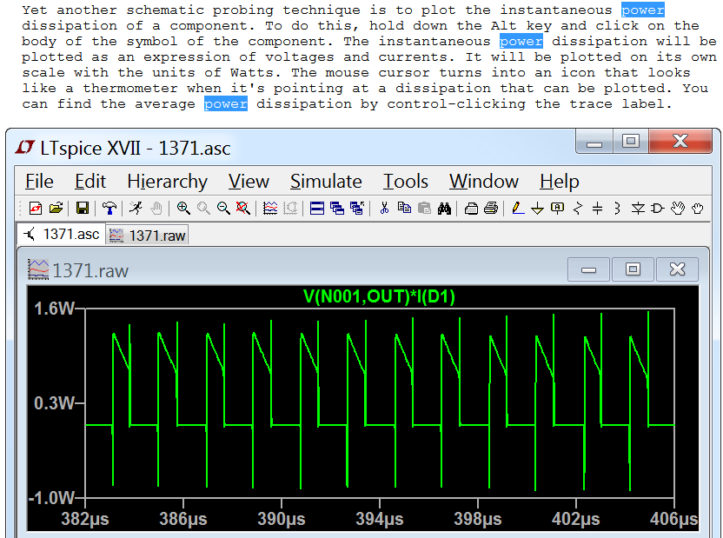Place a Ground symbol

tap(538, 209)
